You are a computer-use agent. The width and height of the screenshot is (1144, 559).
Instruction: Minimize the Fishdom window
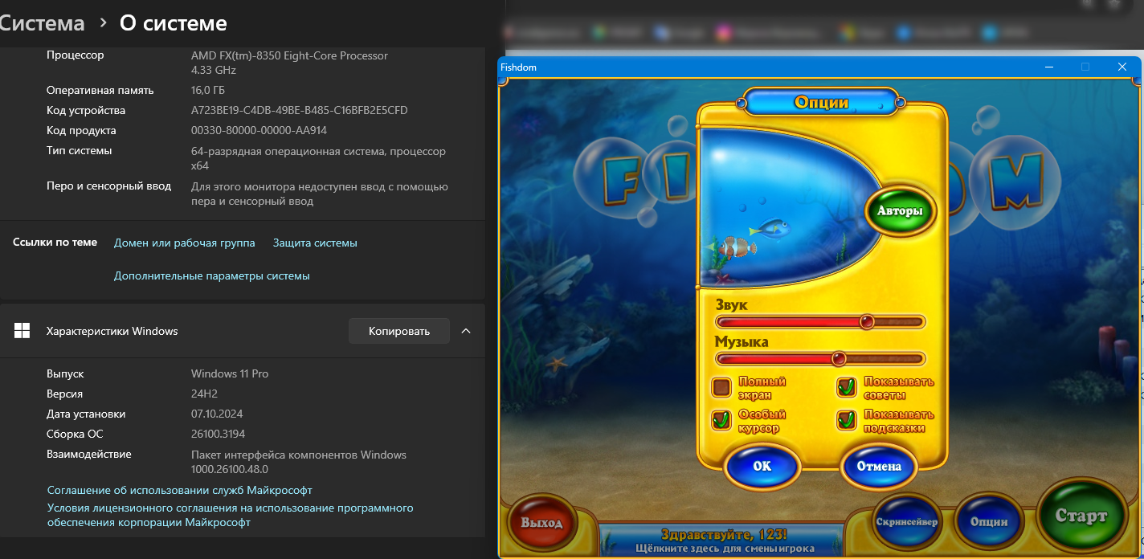(x=1048, y=67)
